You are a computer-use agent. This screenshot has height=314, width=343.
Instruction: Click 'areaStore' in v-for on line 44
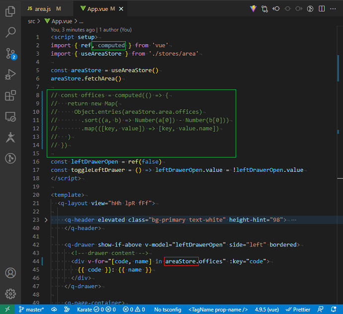click(180, 261)
